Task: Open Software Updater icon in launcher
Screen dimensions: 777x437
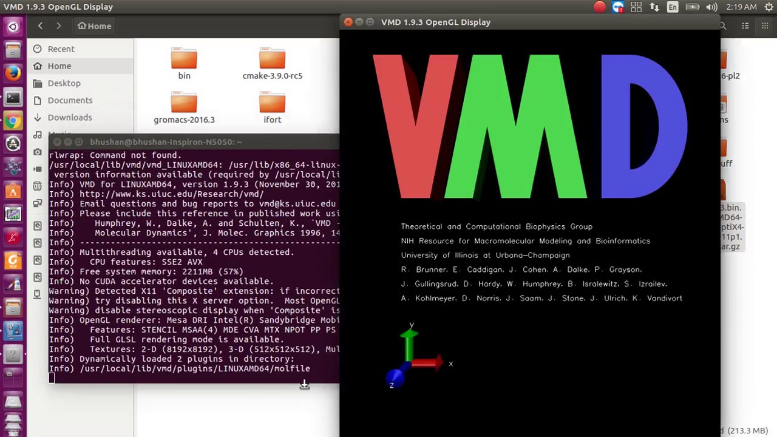Action: point(13,144)
